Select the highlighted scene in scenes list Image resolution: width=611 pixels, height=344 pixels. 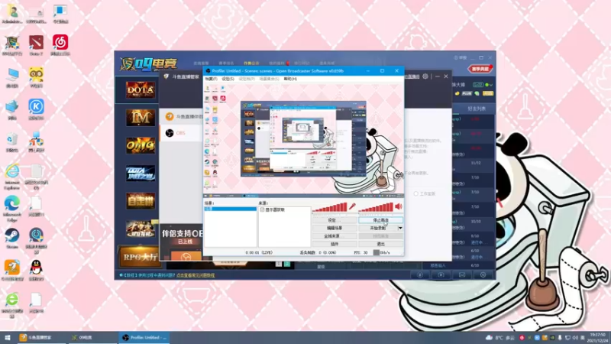231,209
